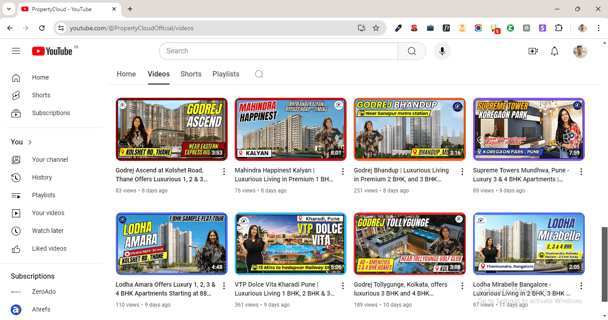Play Lodha Amara thumbnail

[171, 244]
